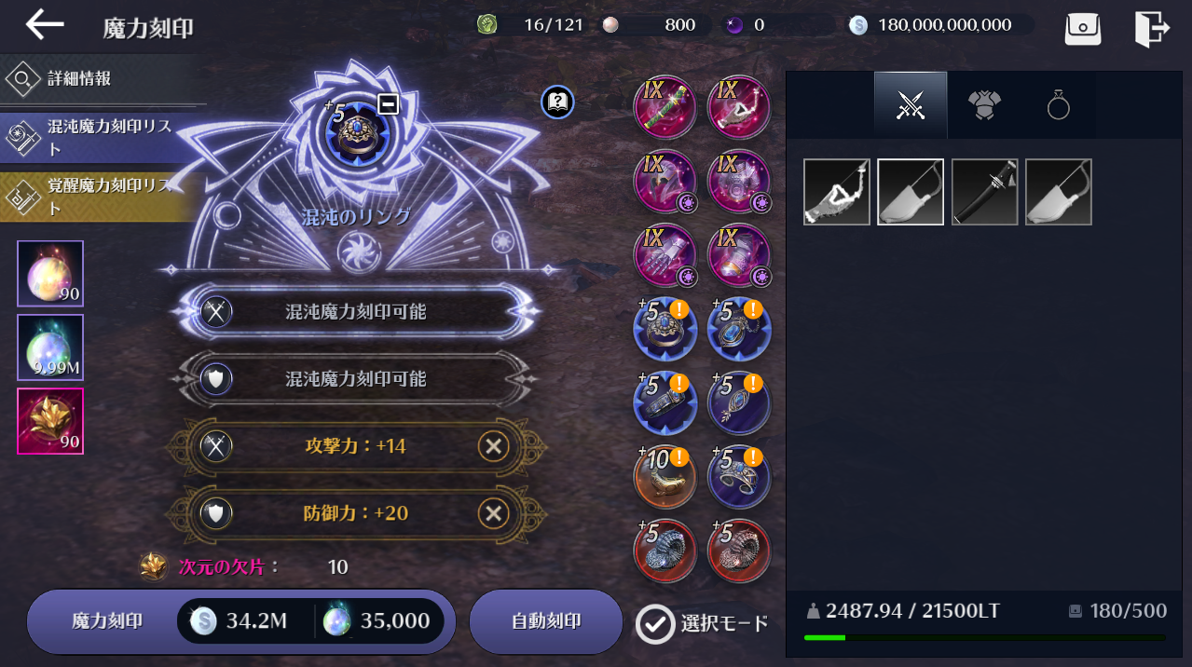Open 詳細情報 panel
The width and height of the screenshot is (1192, 667).
(101, 79)
